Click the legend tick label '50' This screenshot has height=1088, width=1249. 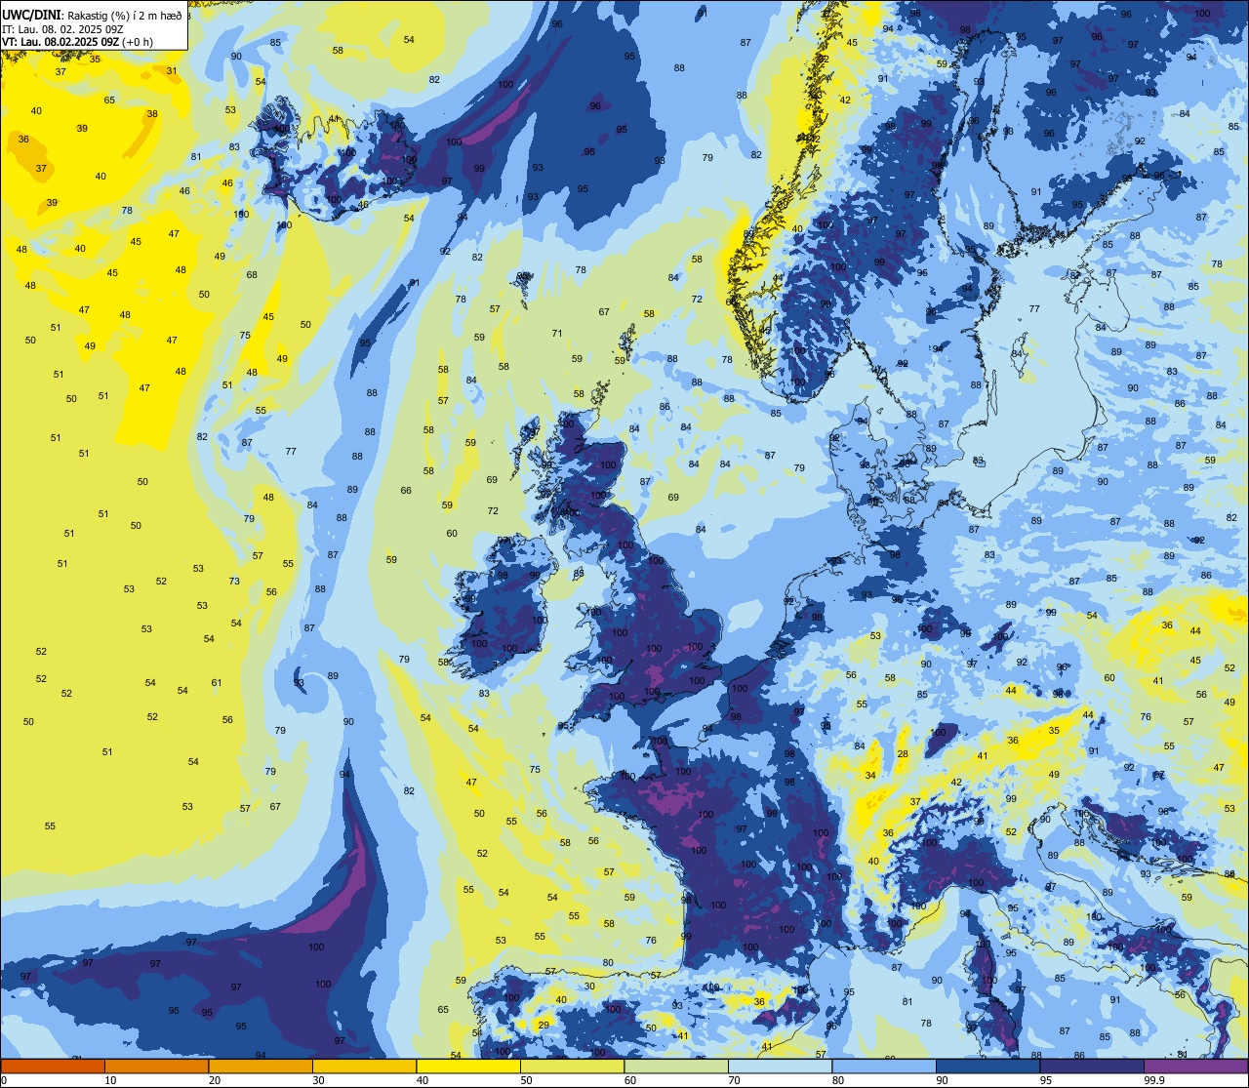point(526,1079)
